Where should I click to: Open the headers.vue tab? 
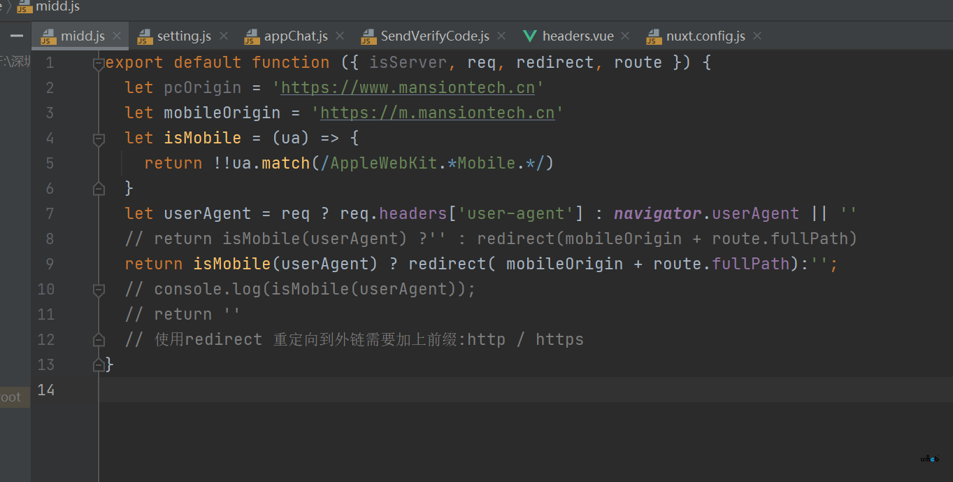click(577, 36)
